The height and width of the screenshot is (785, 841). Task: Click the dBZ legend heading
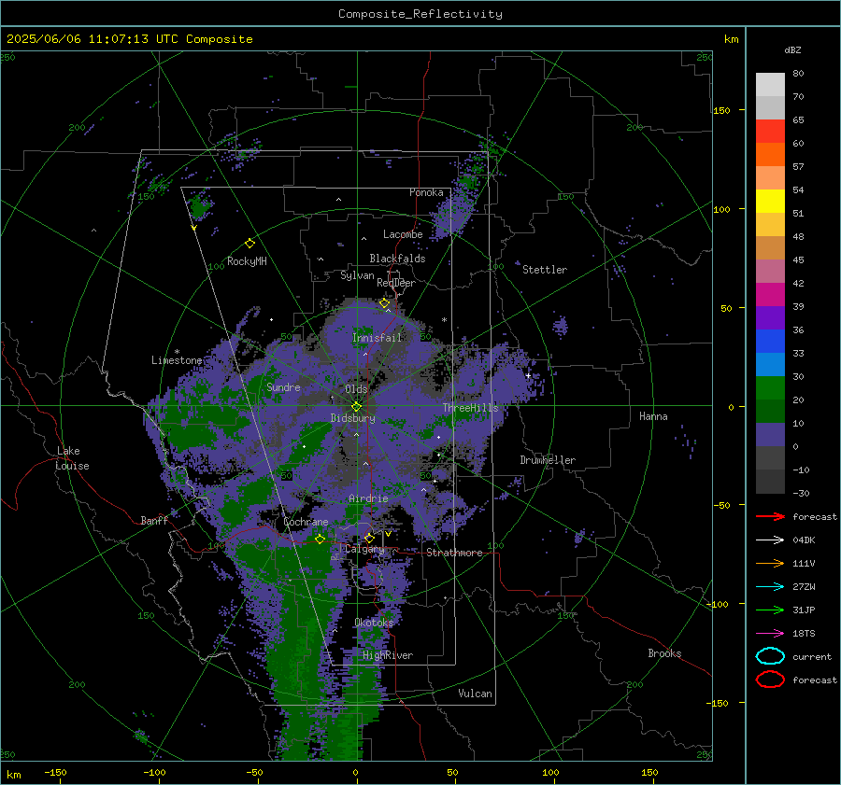[792, 49]
